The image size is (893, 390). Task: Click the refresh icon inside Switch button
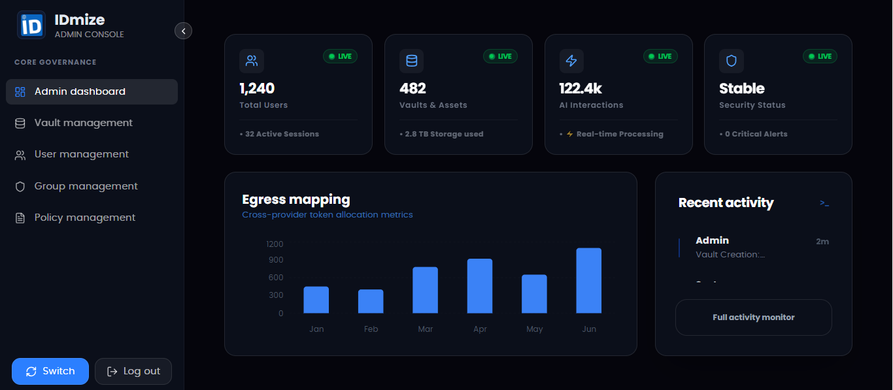click(31, 372)
